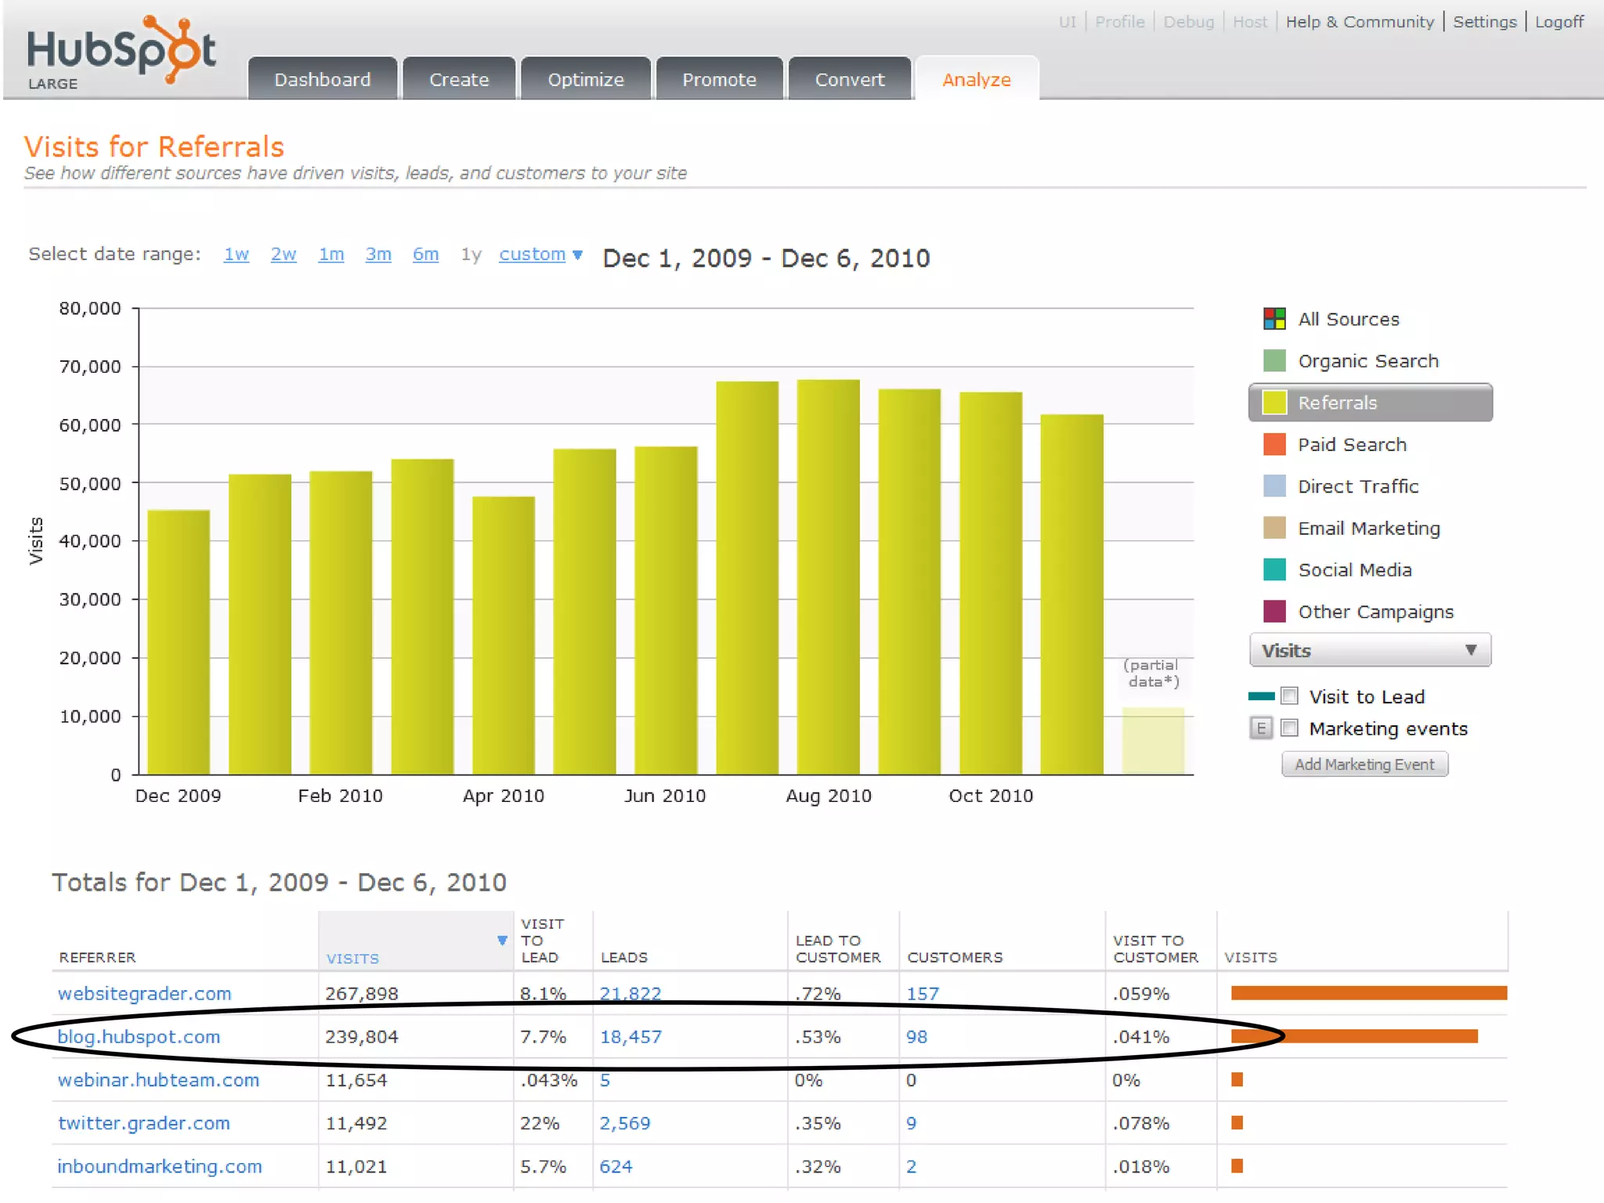Image resolution: width=1604 pixels, height=1203 pixels.
Task: Click the Organic Search green swatch
Action: pos(1274,361)
